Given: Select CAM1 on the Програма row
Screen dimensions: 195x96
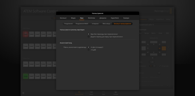Looking at the screenshot, I should 26,34.
